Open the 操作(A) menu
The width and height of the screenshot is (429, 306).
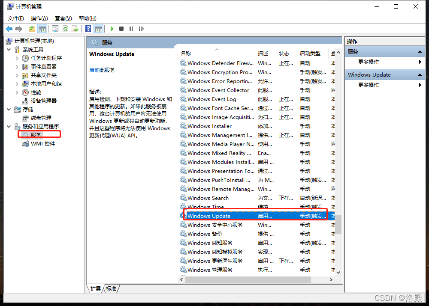39,18
